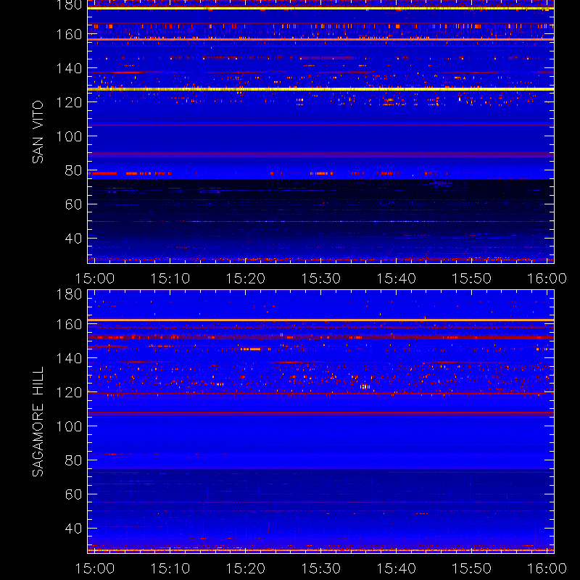Select the 160 tick label in San Vito plot
The width and height of the screenshot is (580, 580).
[x=69, y=34]
